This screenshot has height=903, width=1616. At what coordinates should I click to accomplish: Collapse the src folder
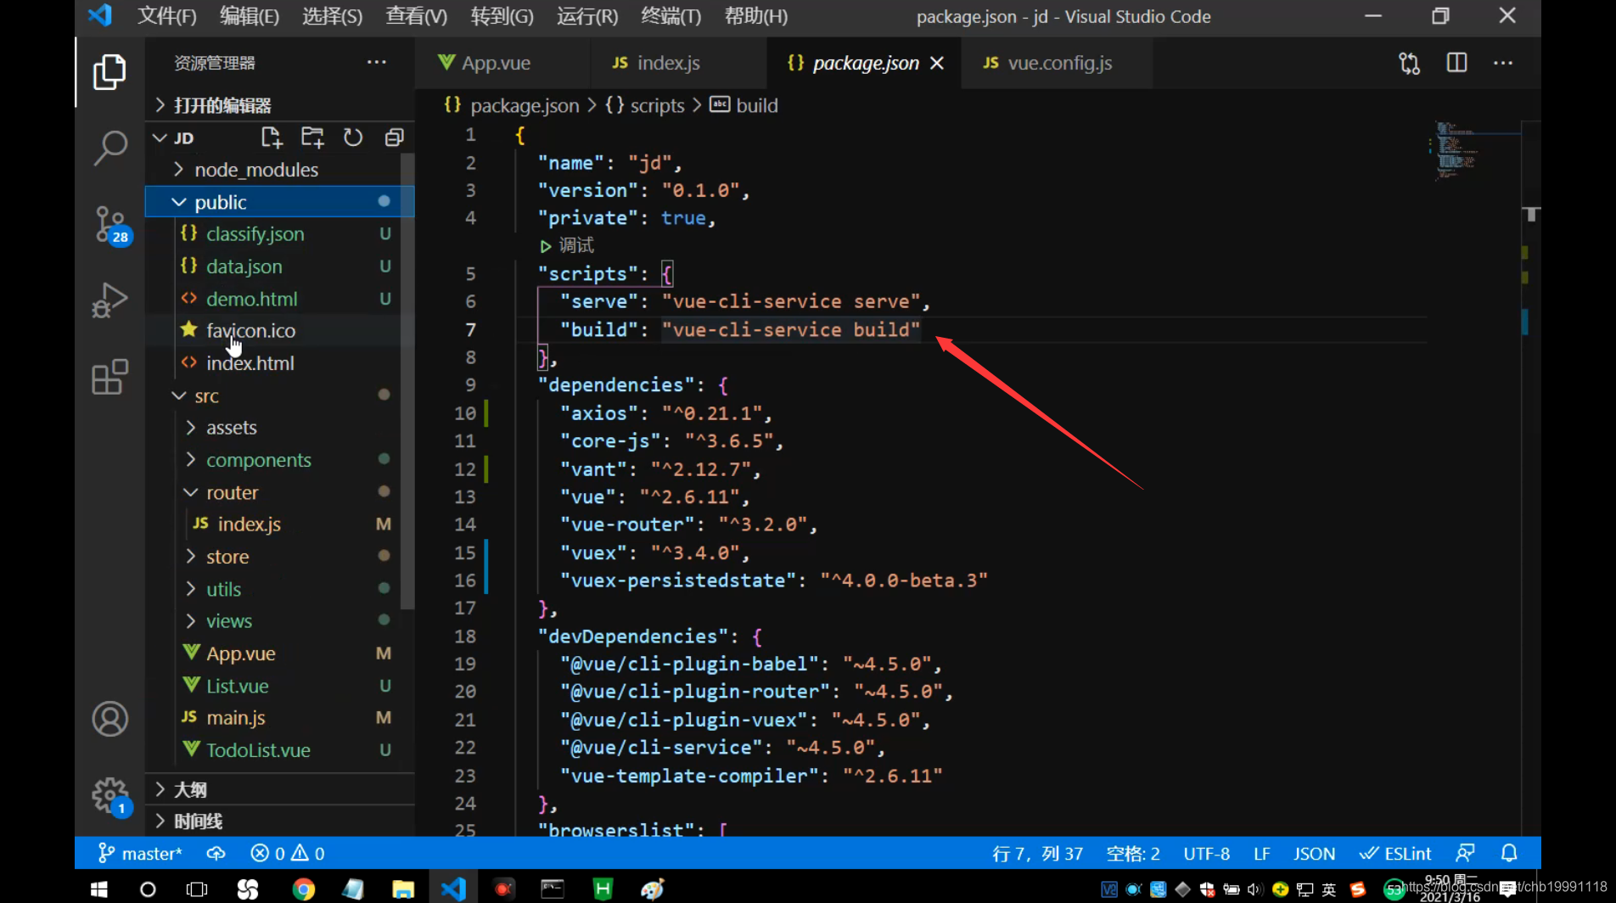280,395
